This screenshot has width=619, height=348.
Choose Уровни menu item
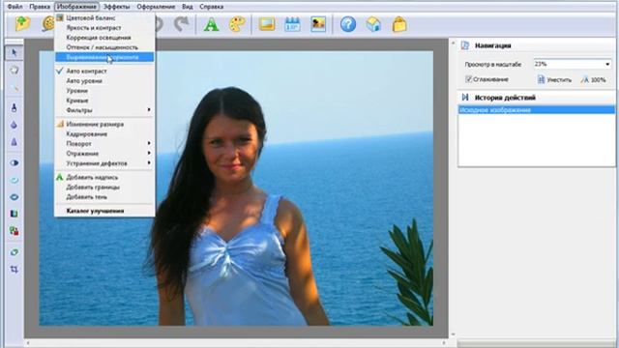click(x=104, y=91)
